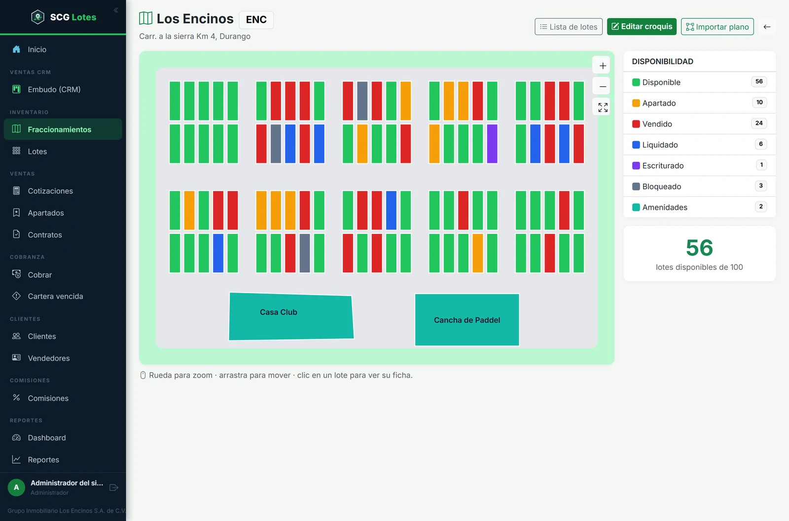The image size is (789, 521).
Task: Click the Apartado legend row
Action: coord(699,103)
